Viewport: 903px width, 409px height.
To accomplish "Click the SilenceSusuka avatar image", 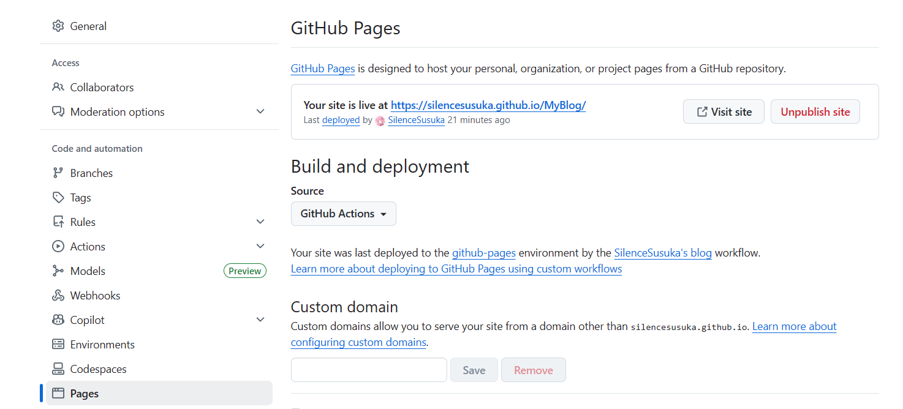I will (x=380, y=121).
